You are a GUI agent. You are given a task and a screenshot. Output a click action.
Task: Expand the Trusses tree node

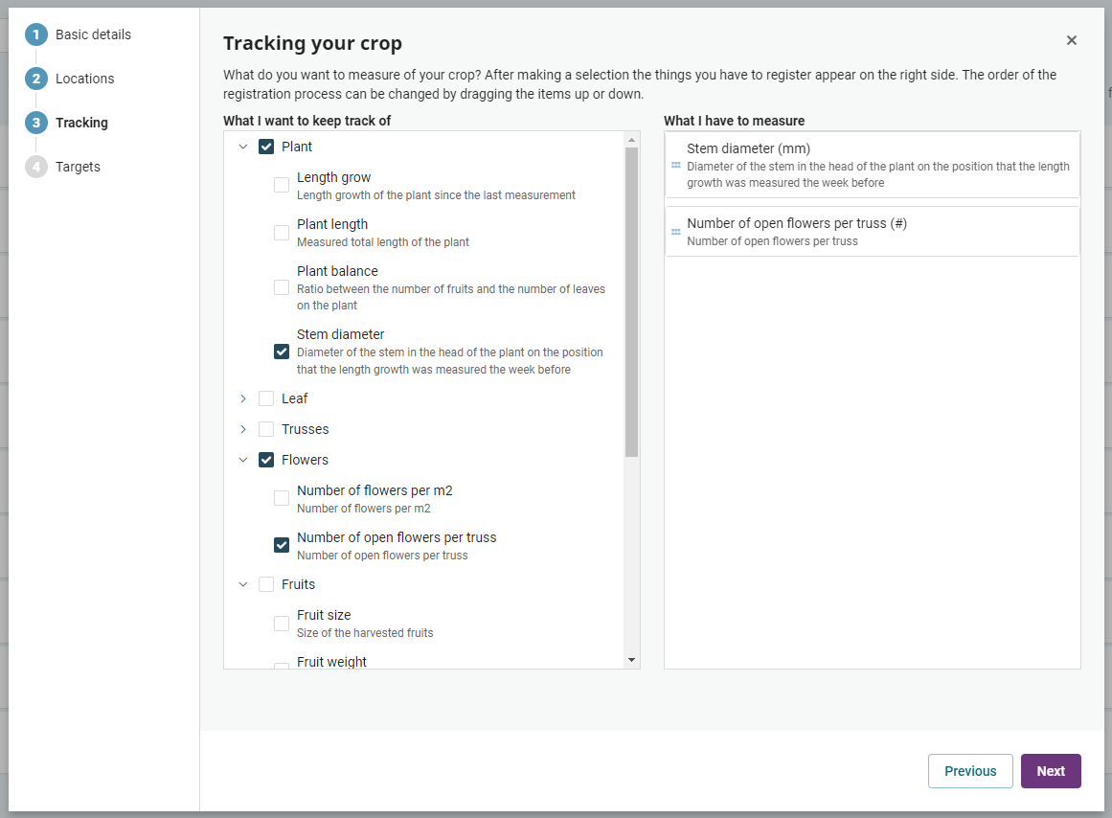click(243, 429)
